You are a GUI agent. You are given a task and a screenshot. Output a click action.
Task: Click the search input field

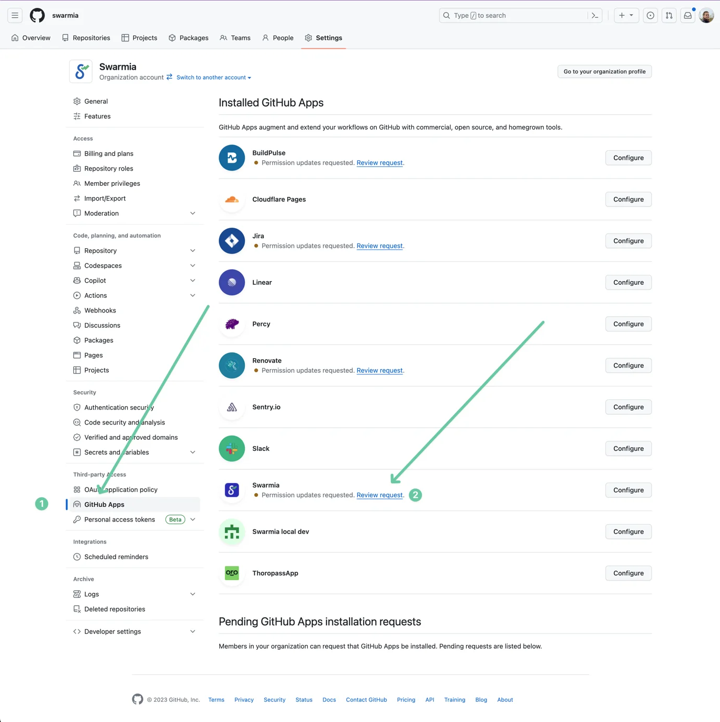513,16
